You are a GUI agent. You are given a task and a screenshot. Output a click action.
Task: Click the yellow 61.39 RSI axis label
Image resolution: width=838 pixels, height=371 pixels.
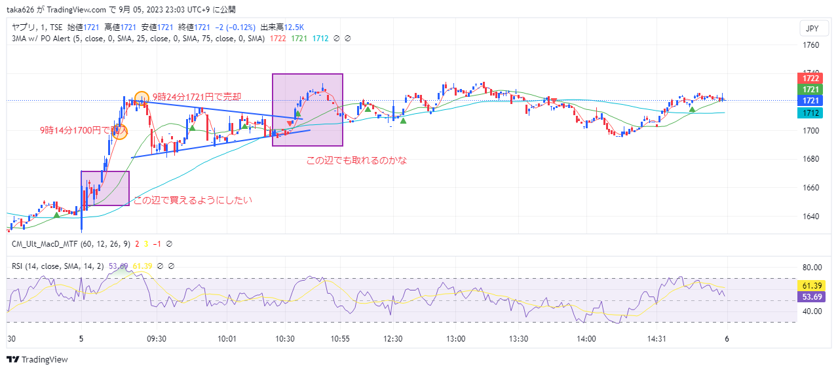point(810,286)
